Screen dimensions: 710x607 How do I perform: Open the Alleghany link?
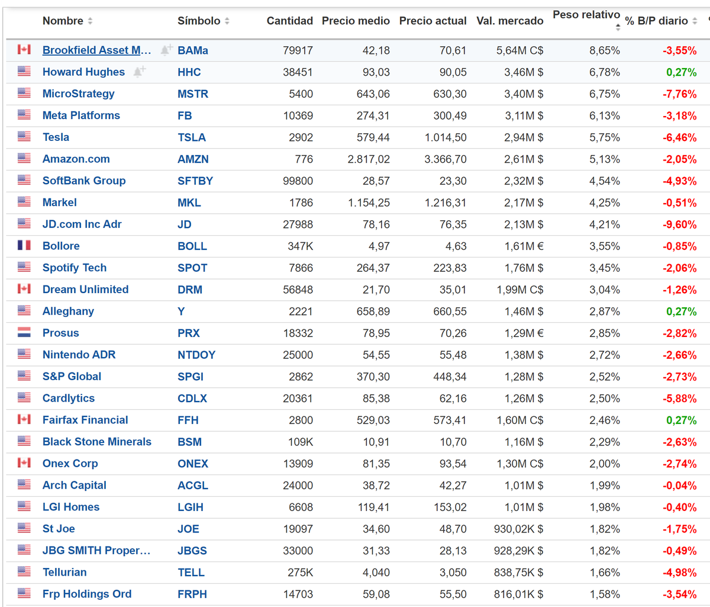[x=68, y=311]
